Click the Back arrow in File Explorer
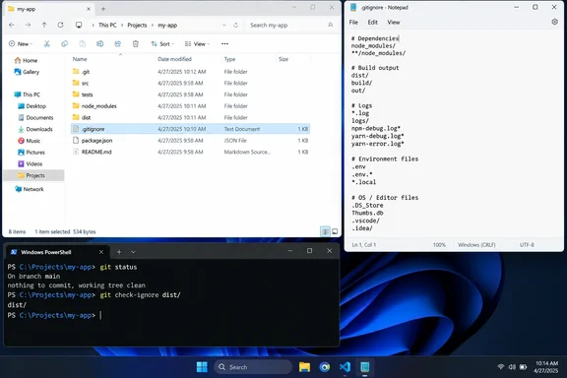The width and height of the screenshot is (567, 378). click(12, 25)
